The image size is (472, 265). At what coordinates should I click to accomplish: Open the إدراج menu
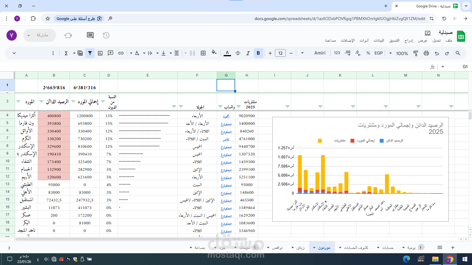pos(409,40)
